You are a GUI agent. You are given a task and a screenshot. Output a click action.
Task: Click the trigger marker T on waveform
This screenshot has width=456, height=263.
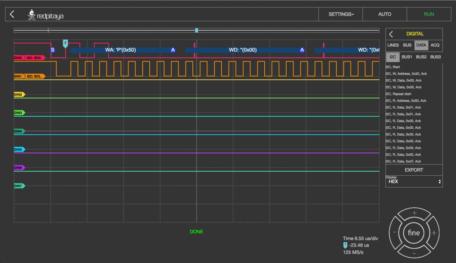[65, 43]
